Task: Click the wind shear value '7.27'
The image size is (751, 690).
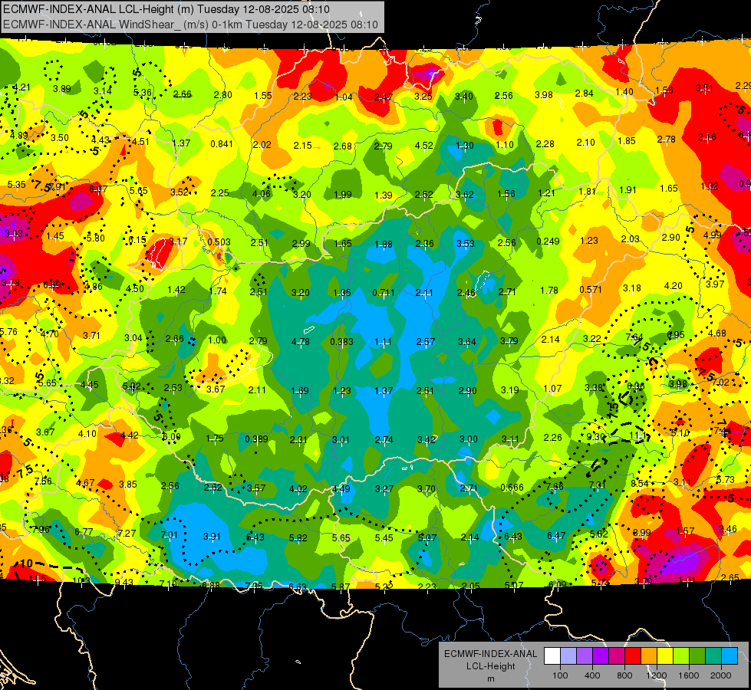Action: pyautogui.click(x=127, y=533)
